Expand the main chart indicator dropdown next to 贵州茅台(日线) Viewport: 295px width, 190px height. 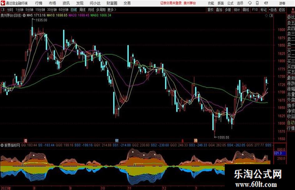point(24,15)
